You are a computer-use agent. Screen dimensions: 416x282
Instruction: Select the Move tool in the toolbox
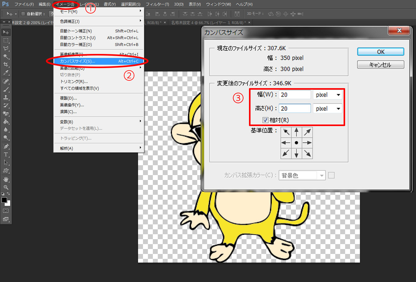6,32
